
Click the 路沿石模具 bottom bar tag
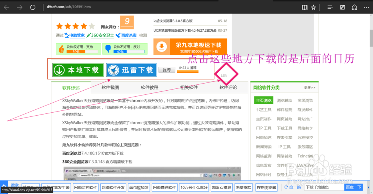pos(222,188)
